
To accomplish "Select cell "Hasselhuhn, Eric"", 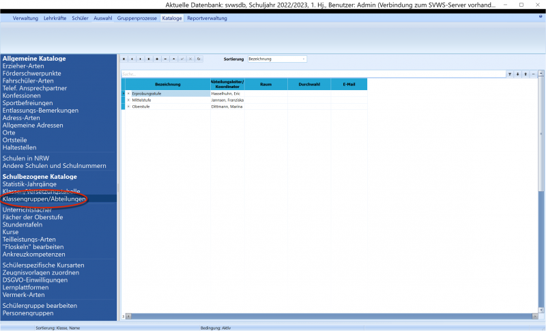I will coord(227,93).
